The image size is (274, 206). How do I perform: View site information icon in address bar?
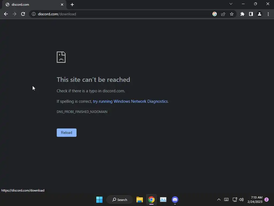tap(33, 14)
